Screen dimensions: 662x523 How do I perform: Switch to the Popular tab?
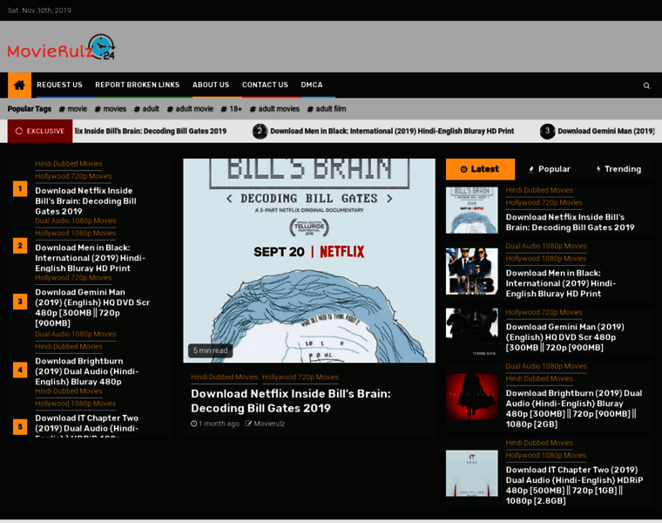tap(550, 169)
